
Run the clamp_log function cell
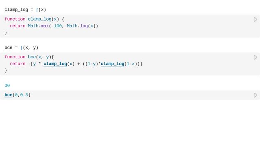(x=256, y=19)
